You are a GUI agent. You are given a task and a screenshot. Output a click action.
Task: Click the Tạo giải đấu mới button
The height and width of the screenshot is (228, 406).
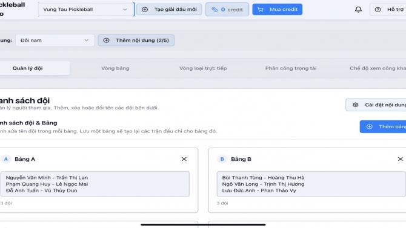pyautogui.click(x=169, y=10)
